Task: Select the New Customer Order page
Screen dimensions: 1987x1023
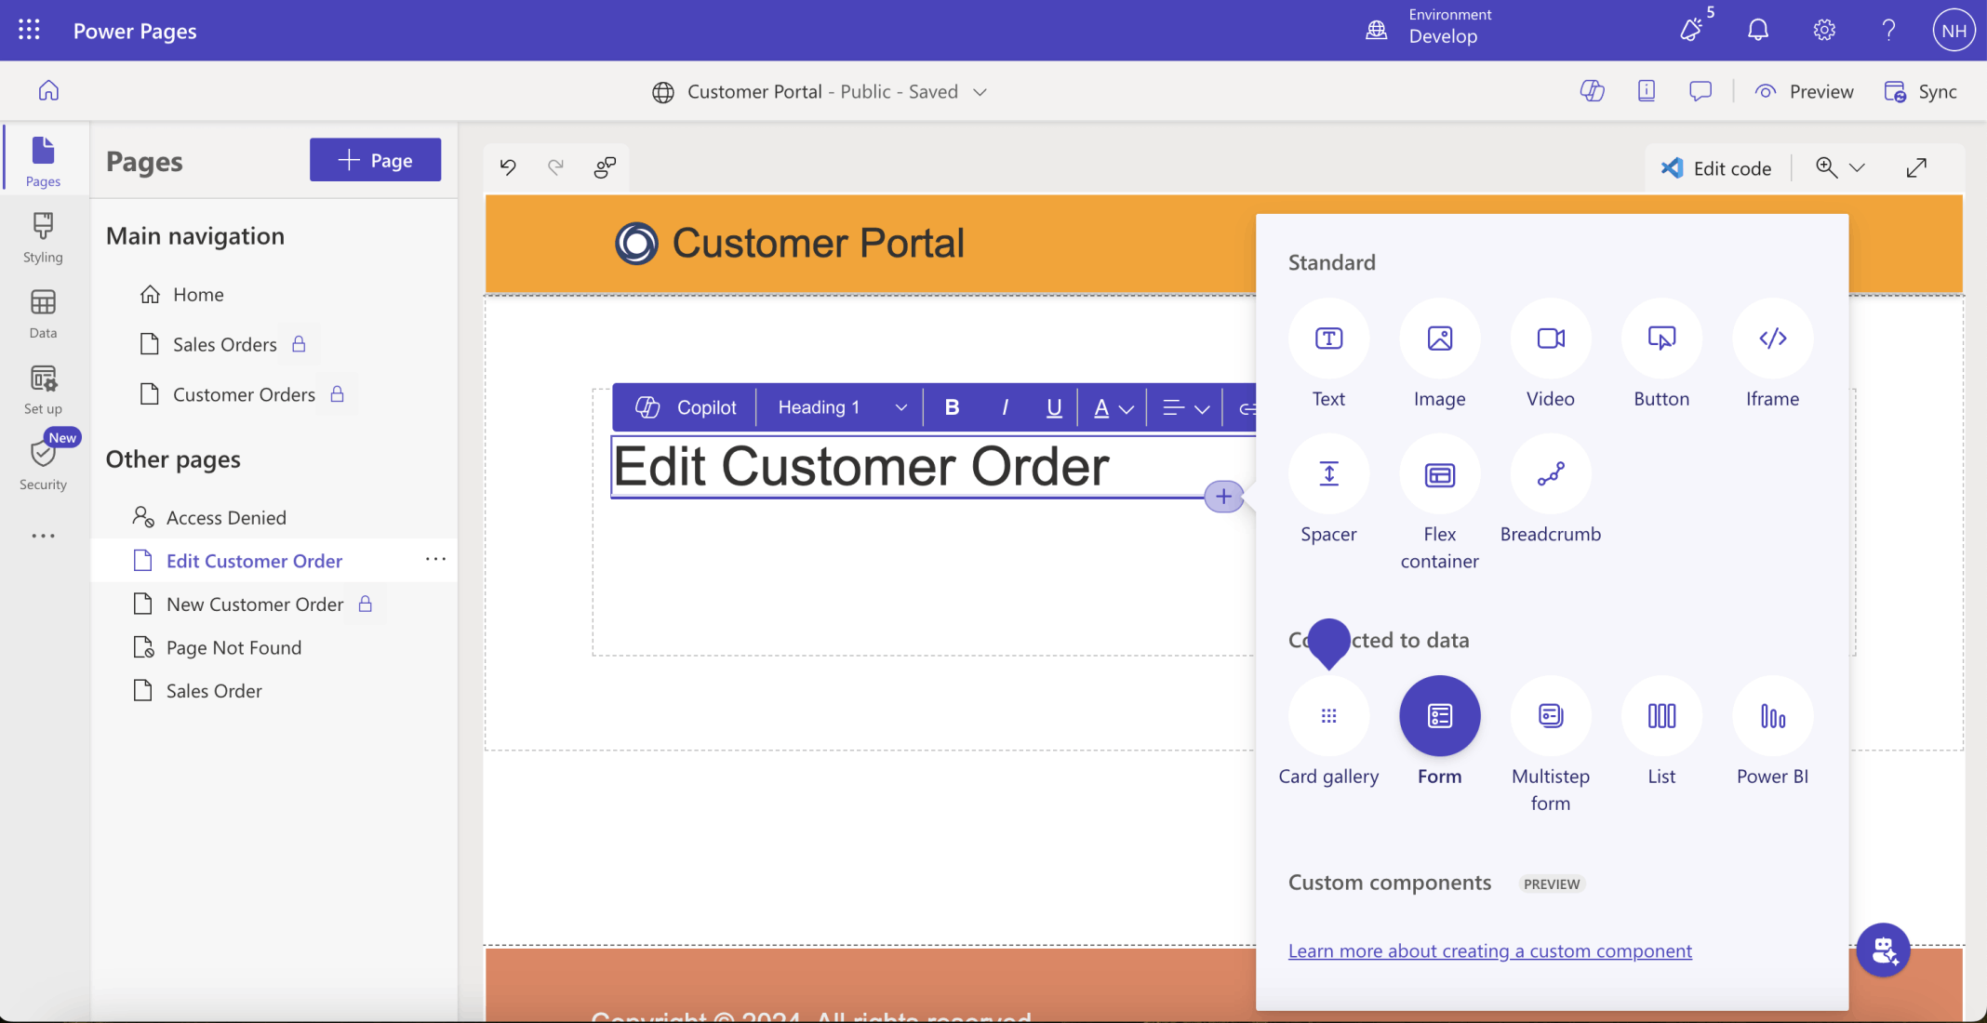Action: tap(255, 604)
